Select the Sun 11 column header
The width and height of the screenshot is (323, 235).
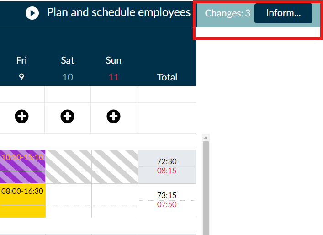point(113,69)
